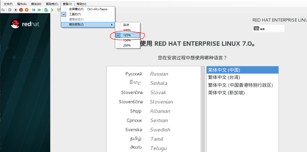
Task: Select 繁体中文 (台湾) language variant
Action: [x=224, y=77]
